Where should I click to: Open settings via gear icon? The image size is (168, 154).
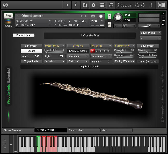[x=93, y=5]
